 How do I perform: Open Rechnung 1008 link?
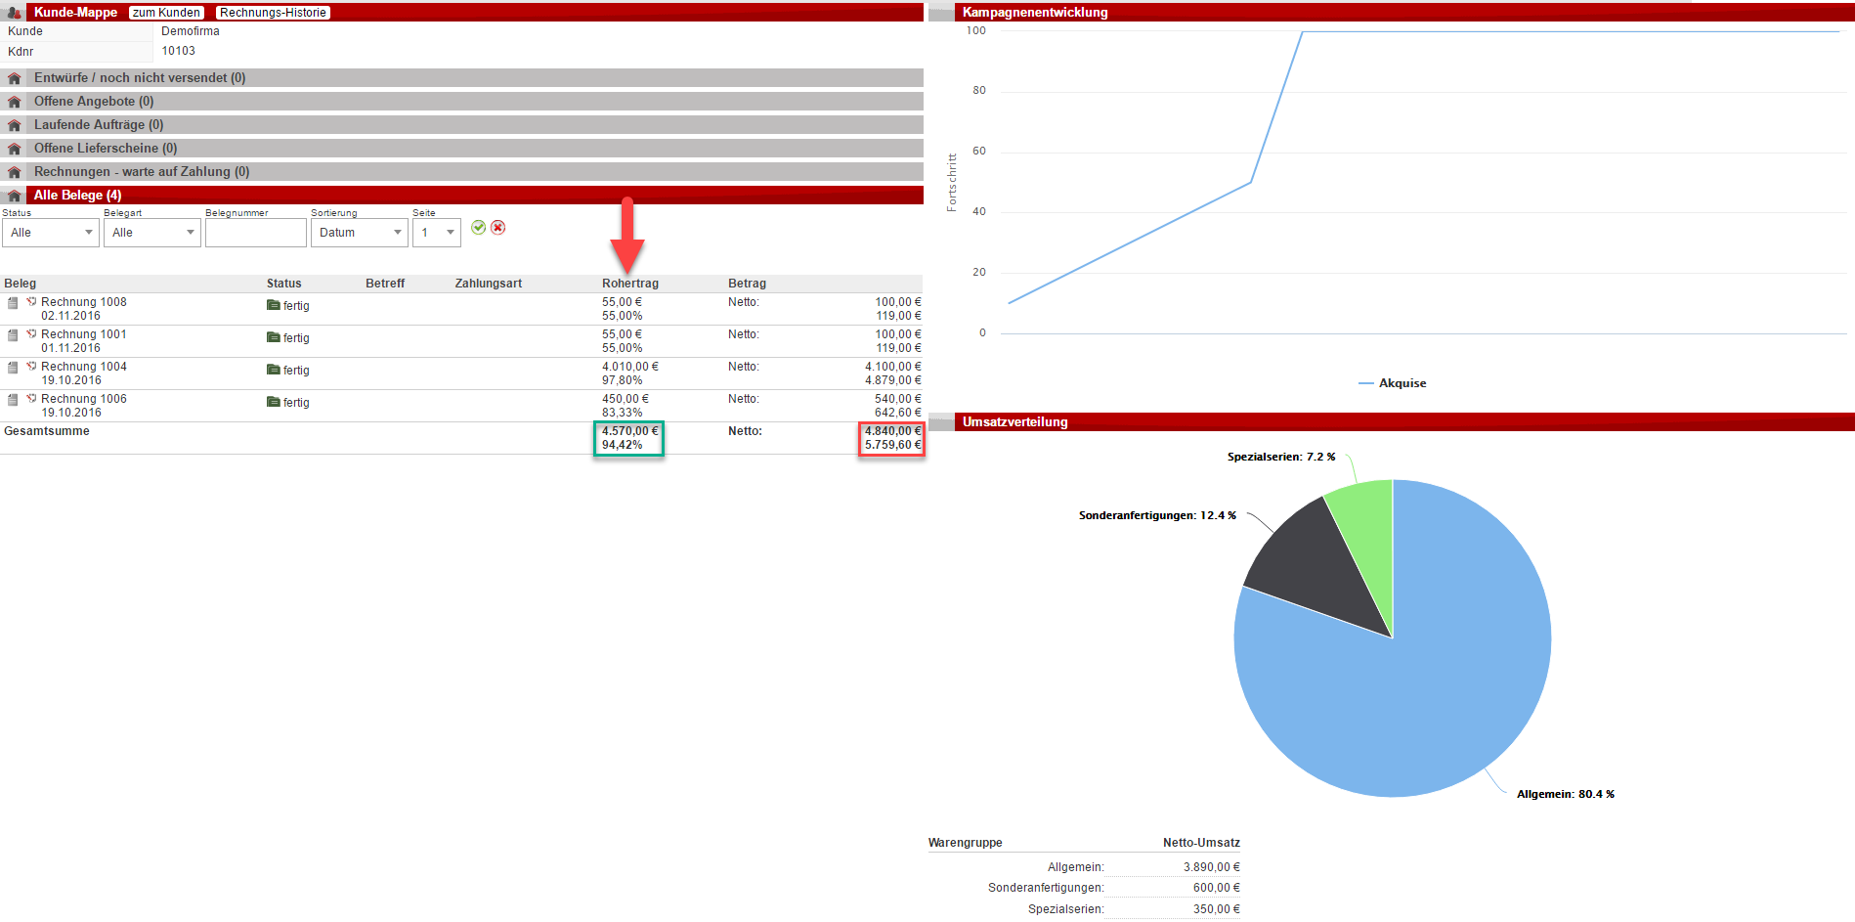click(84, 302)
